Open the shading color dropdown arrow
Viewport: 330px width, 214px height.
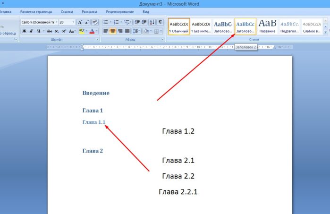[151, 31]
